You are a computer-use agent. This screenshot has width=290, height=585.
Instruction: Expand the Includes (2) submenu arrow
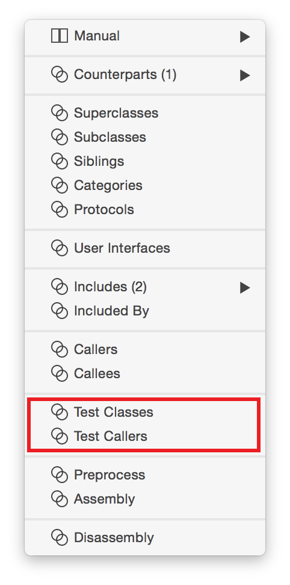(245, 287)
